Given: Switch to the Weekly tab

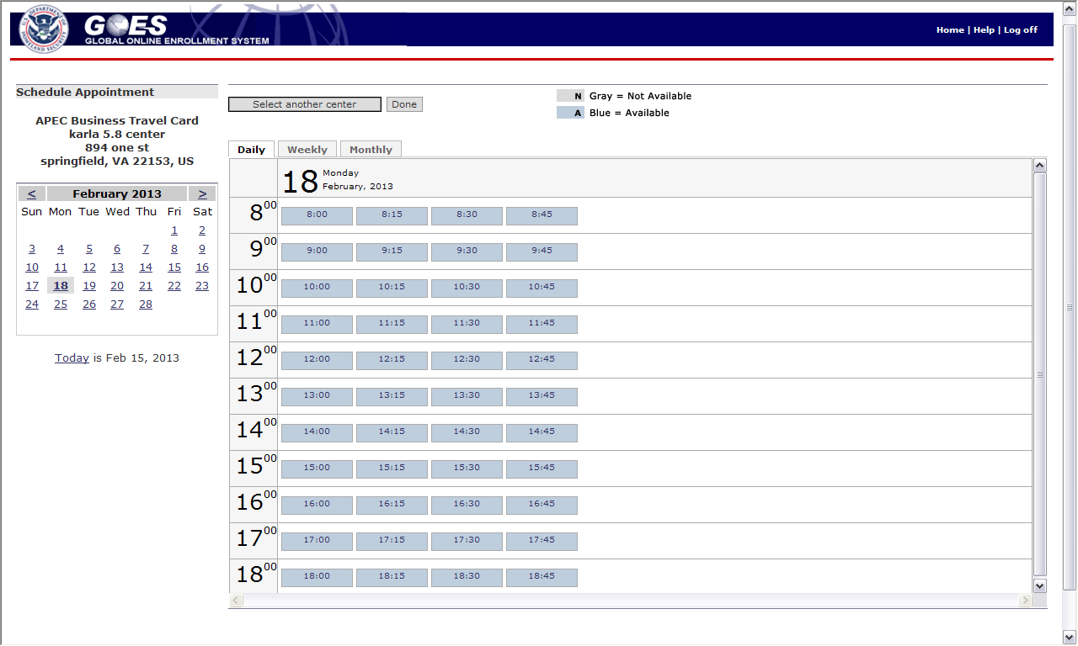Looking at the screenshot, I should pos(307,150).
